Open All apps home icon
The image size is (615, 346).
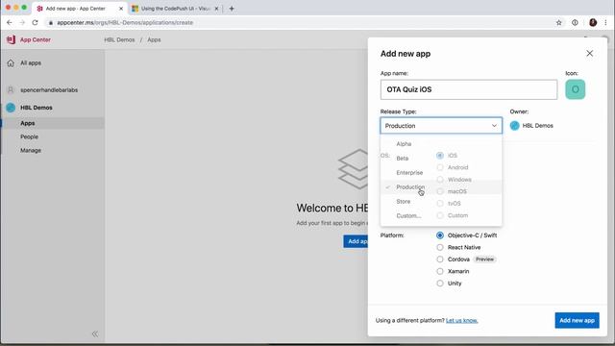pos(11,62)
